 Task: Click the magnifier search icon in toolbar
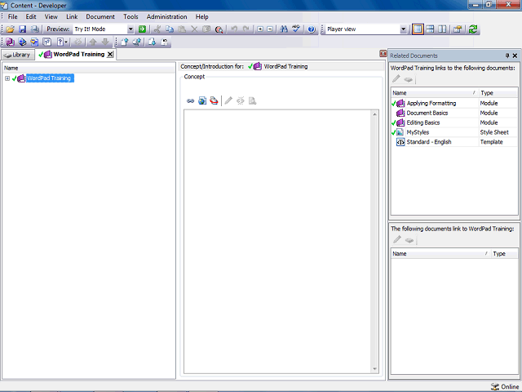[x=219, y=29]
